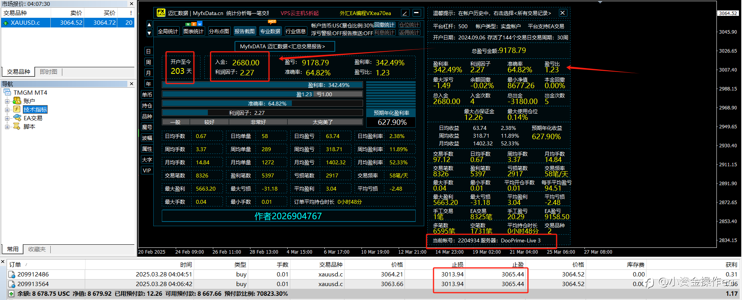742x300 pixels.
Task: Open the 专业数据 tab
Action: (270, 31)
